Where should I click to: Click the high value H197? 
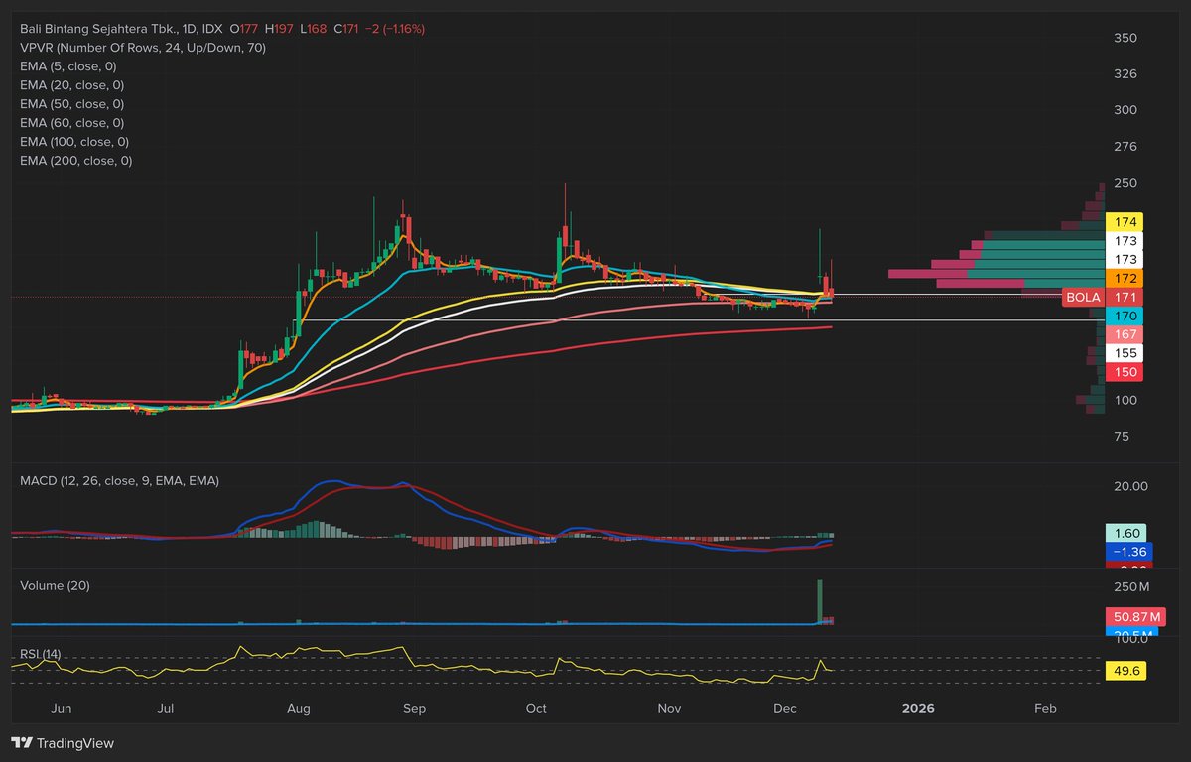point(279,29)
